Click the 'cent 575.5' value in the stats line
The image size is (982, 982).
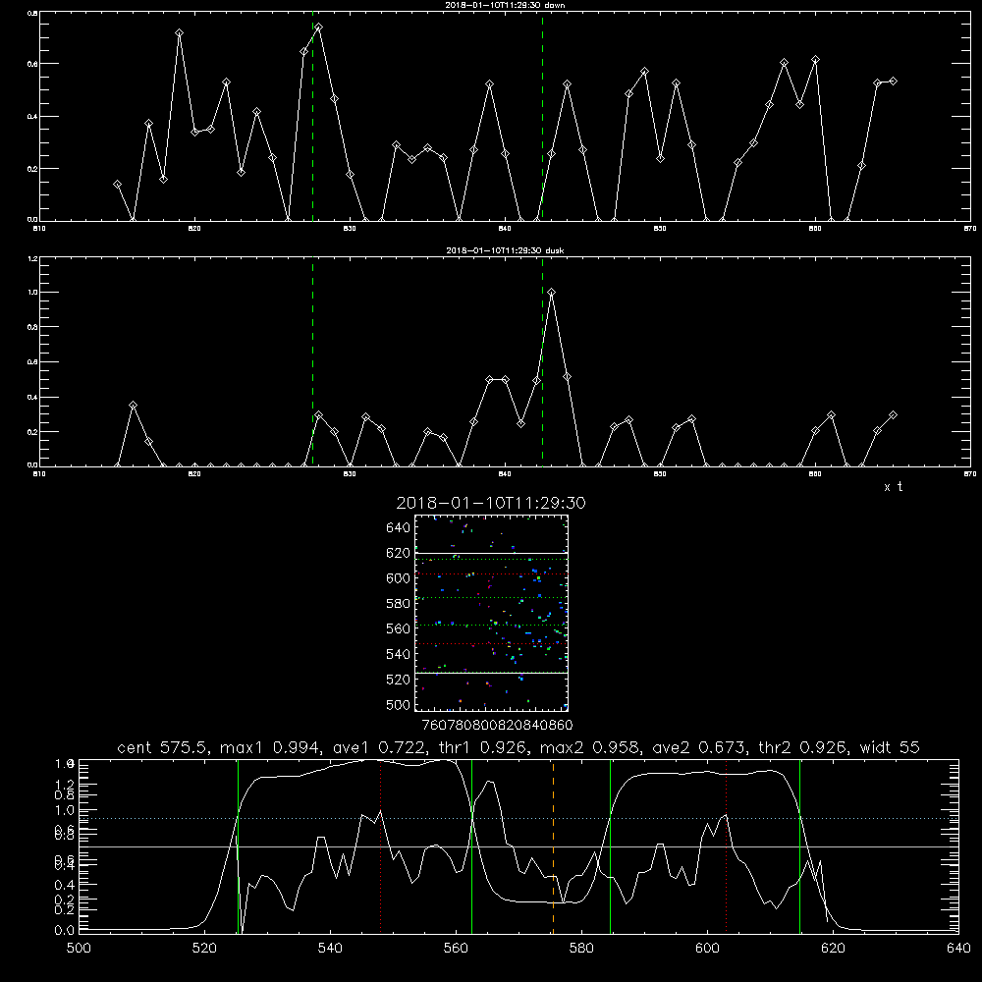point(165,747)
